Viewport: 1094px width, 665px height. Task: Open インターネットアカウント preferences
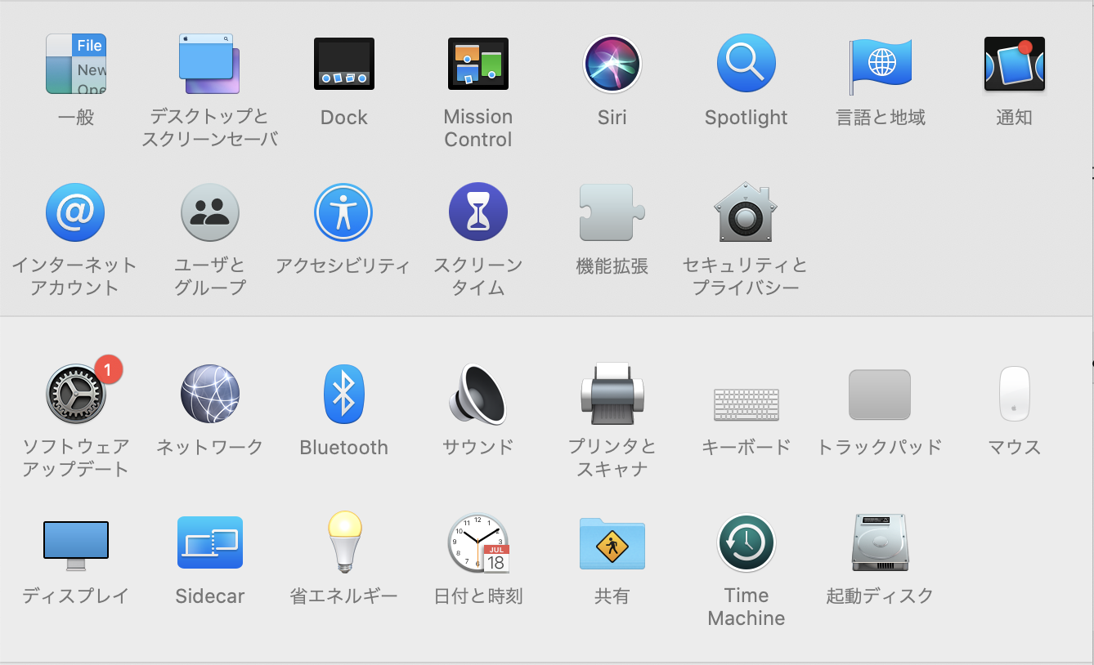(x=75, y=212)
